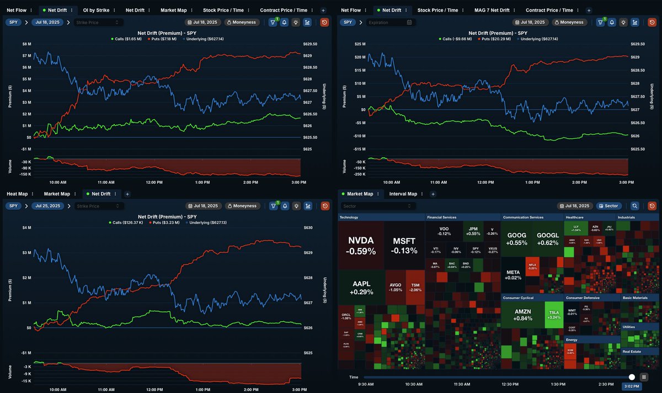Open Sector filter dropdown in Market Map

click(x=378, y=206)
